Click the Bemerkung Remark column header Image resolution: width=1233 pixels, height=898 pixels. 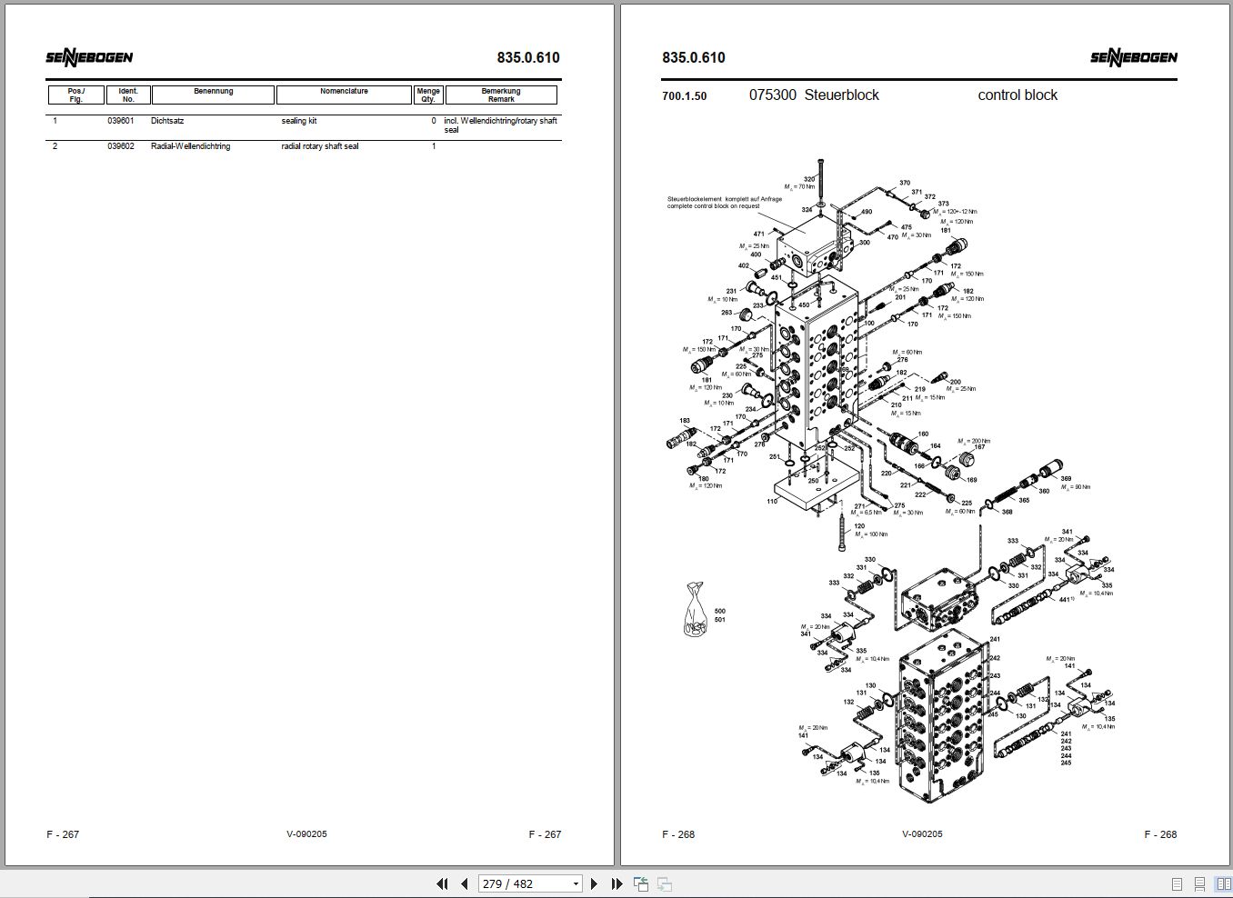tap(501, 95)
